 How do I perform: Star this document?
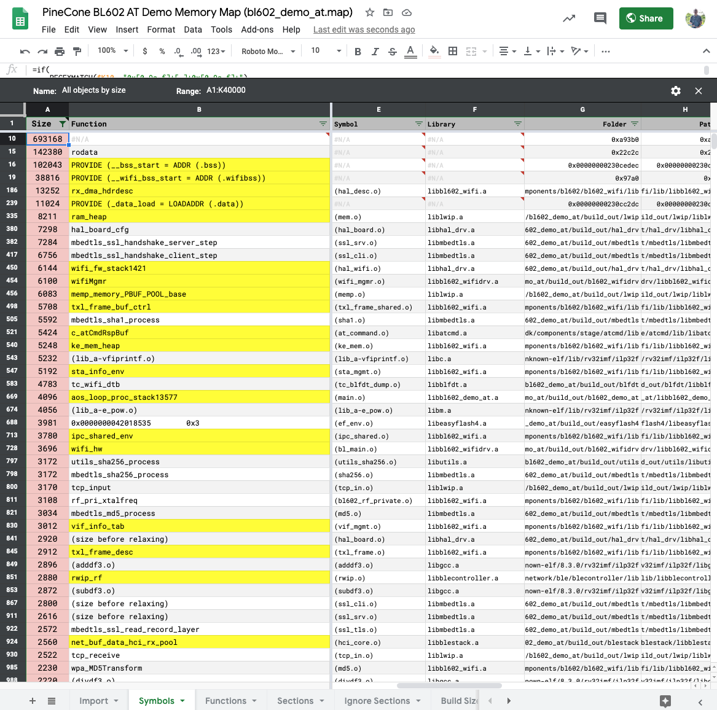click(x=370, y=12)
